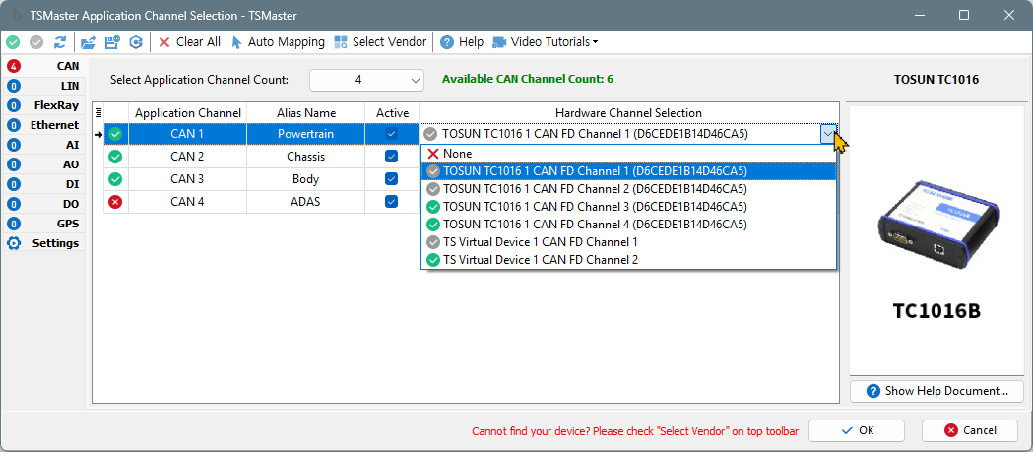1033x452 pixels.
Task: Switch to the AO tab
Action: tap(43, 164)
